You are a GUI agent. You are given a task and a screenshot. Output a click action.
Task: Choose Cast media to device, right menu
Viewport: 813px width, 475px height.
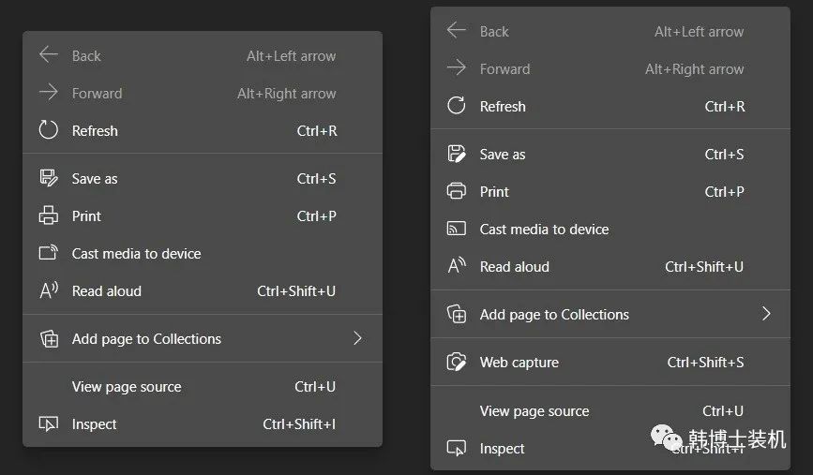[x=544, y=229]
